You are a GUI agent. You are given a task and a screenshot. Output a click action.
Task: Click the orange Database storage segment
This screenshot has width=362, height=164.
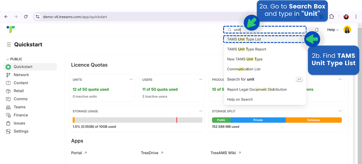tap(314, 120)
